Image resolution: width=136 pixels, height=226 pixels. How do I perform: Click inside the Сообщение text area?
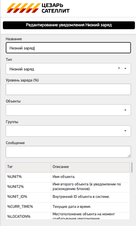[68, 152]
